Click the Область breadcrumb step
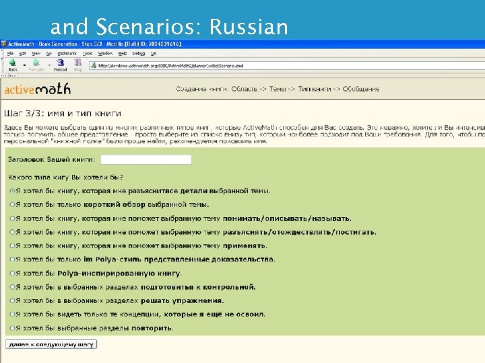The height and width of the screenshot is (363, 485). coord(245,89)
